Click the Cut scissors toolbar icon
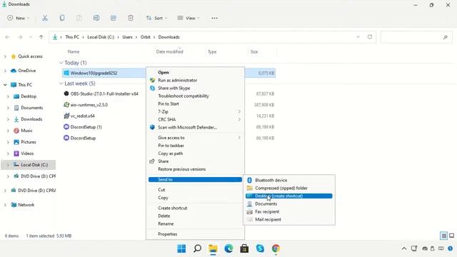 tap(44, 18)
